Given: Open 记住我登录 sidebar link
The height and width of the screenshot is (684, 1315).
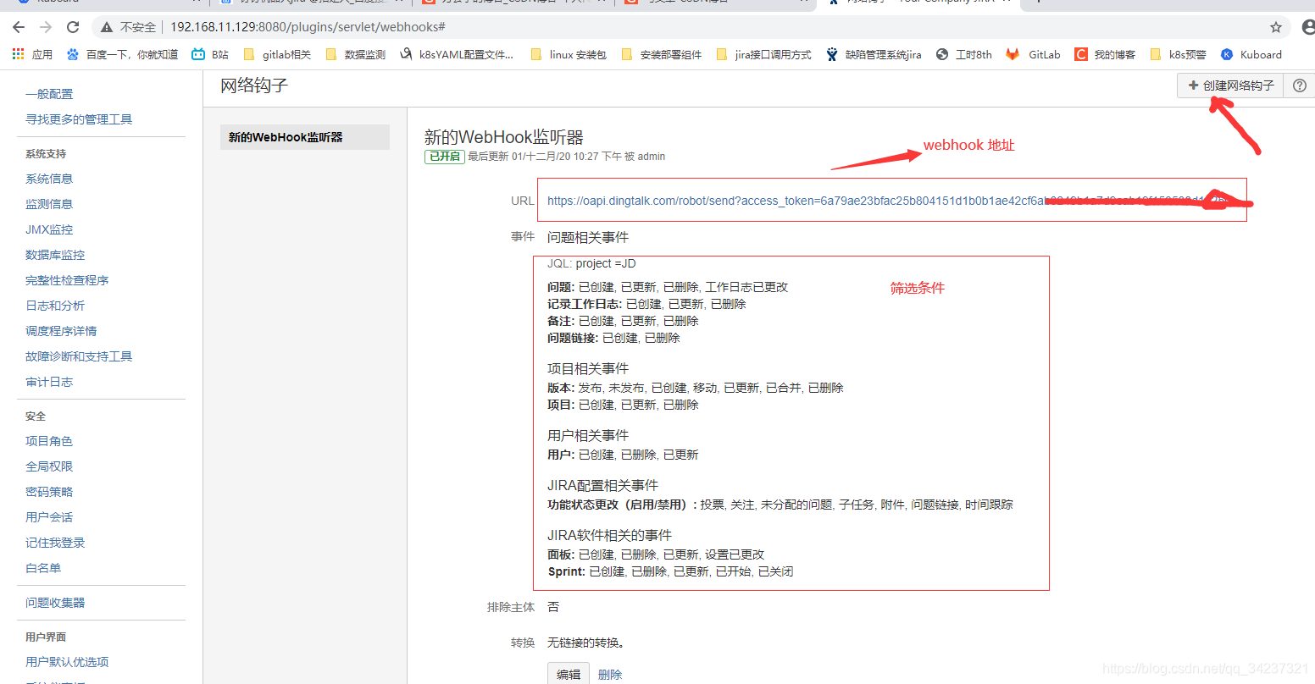Looking at the screenshot, I should pyautogui.click(x=55, y=543).
